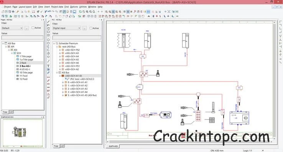Click the red diamond icon in second toolbar row
Viewport: 283px width, 152px height.
(x=157, y=16)
